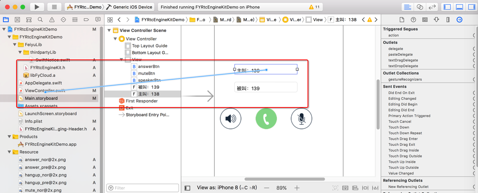Open the Embed In Stack menu
478x193 pixels.
(x=345, y=188)
